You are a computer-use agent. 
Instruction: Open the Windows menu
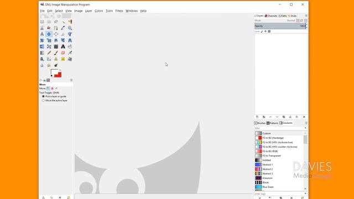[x=132, y=11]
